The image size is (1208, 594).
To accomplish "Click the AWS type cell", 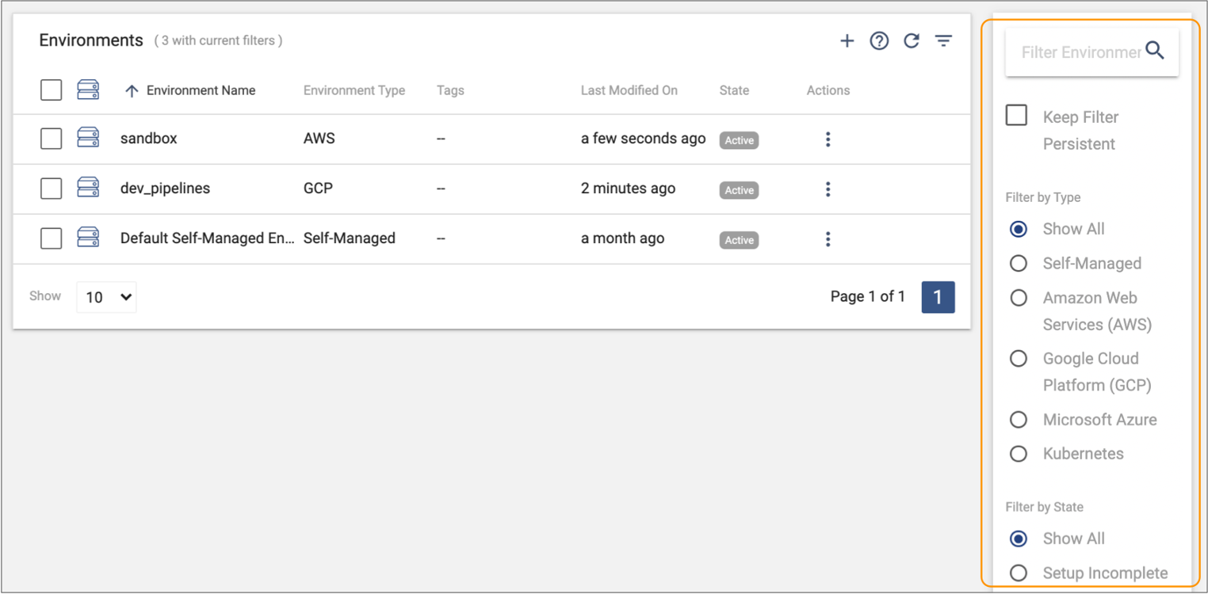I will (x=319, y=139).
